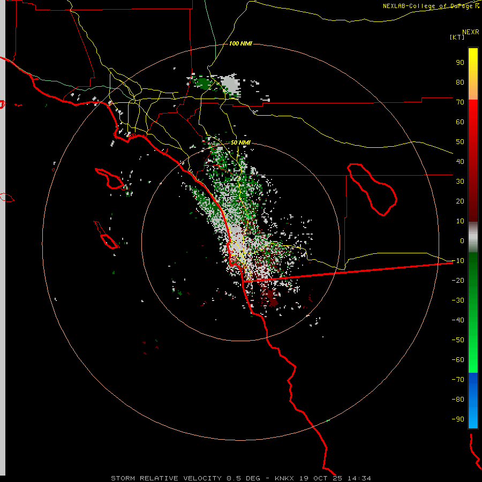Click the 50 NMI range ring label
The height and width of the screenshot is (482, 482).
point(240,142)
